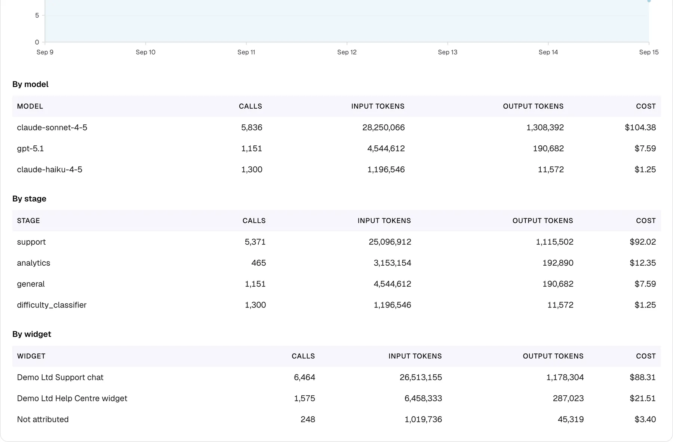Open Demo Ltd Help Centre widget row
Screen dimensions: 673x442
[x=336, y=398]
